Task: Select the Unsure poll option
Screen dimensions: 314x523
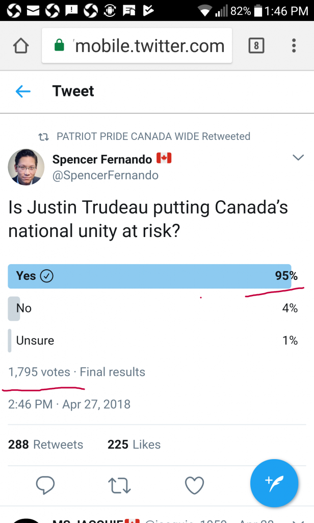Action: click(35, 341)
